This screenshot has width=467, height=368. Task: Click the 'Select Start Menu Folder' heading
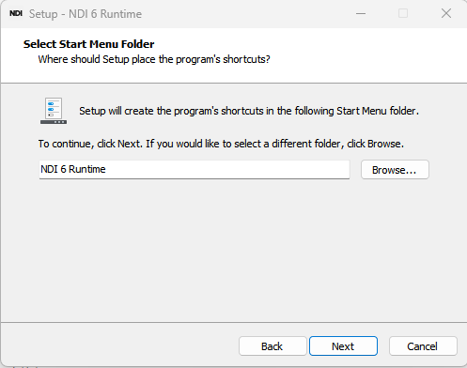click(x=88, y=44)
